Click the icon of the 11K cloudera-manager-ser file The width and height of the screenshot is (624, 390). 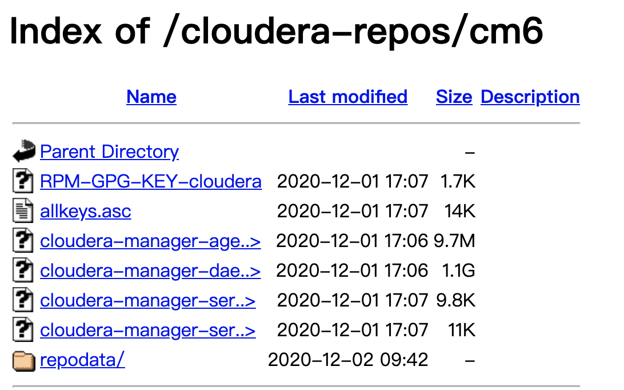pyautogui.click(x=23, y=330)
